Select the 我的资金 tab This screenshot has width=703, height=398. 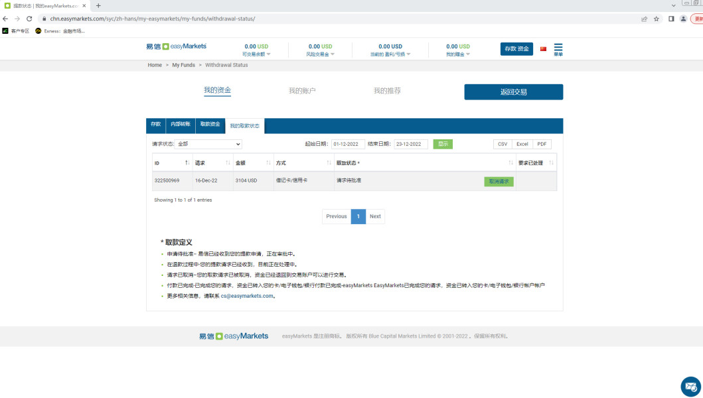(x=218, y=90)
